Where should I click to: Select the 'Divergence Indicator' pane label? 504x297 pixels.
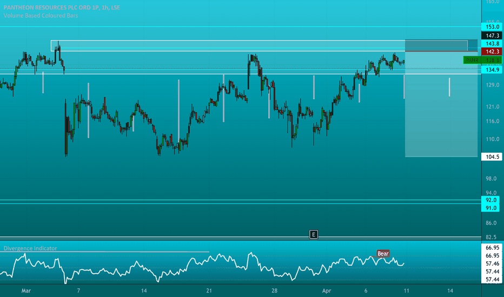click(30, 248)
